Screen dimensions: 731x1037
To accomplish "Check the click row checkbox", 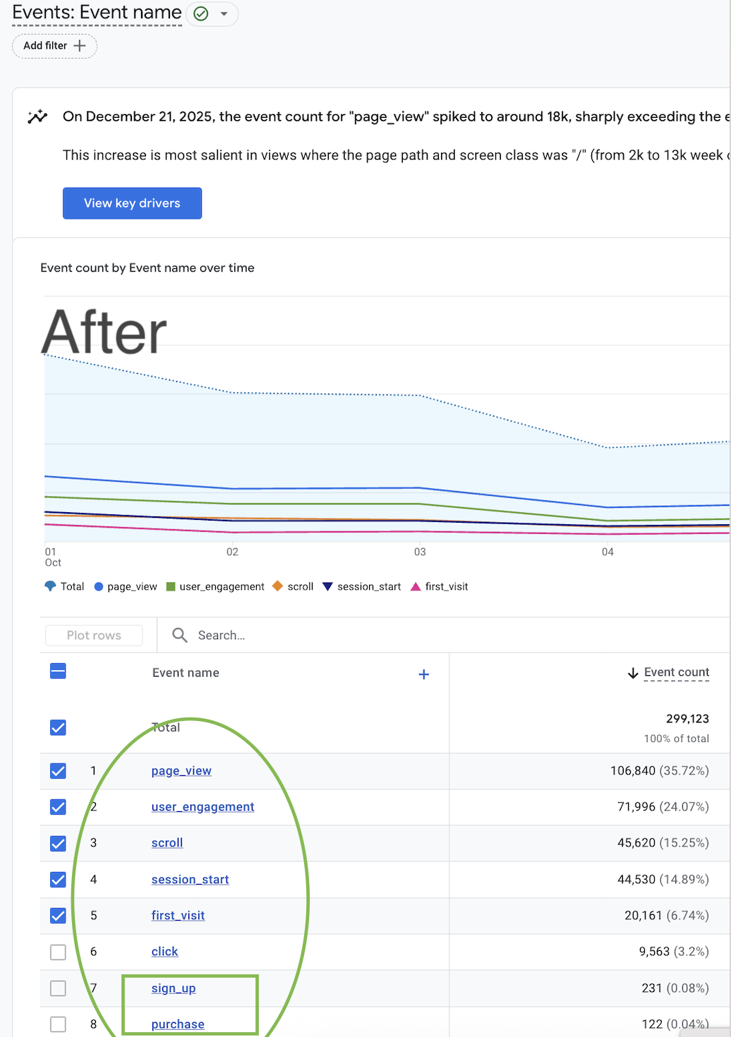I will coord(59,952).
